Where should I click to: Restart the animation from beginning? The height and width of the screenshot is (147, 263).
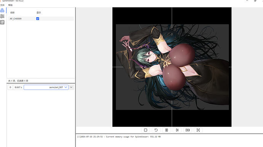[x=156, y=130]
